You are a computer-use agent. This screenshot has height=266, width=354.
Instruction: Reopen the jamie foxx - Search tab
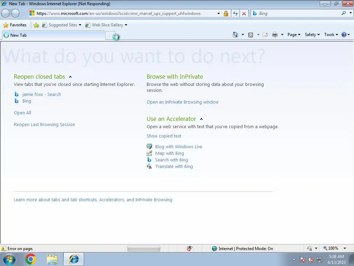(x=41, y=94)
